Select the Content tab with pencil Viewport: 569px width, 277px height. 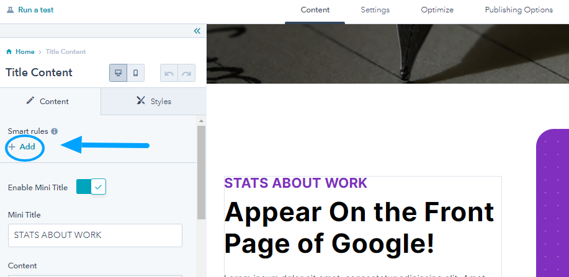click(50, 101)
